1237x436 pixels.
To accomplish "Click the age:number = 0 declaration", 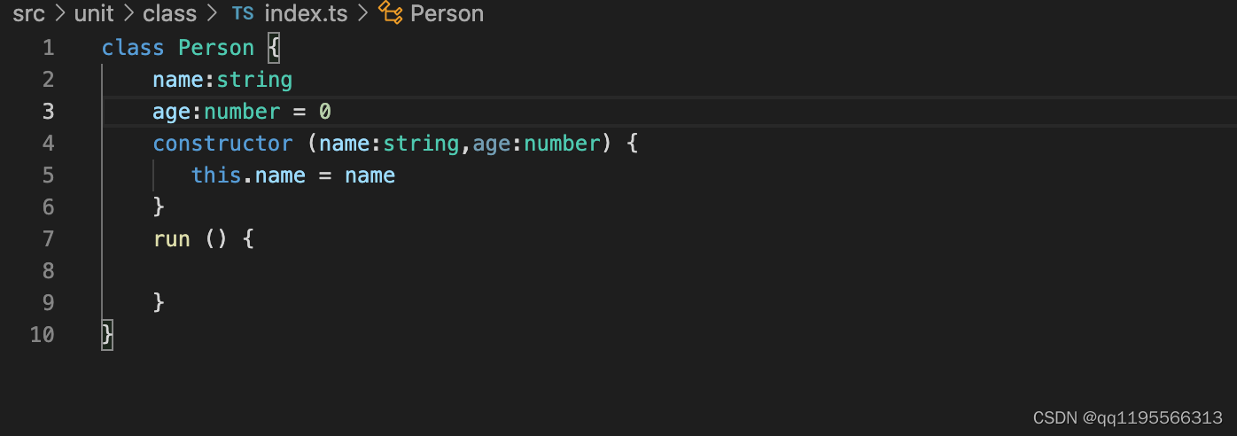I will (x=242, y=112).
